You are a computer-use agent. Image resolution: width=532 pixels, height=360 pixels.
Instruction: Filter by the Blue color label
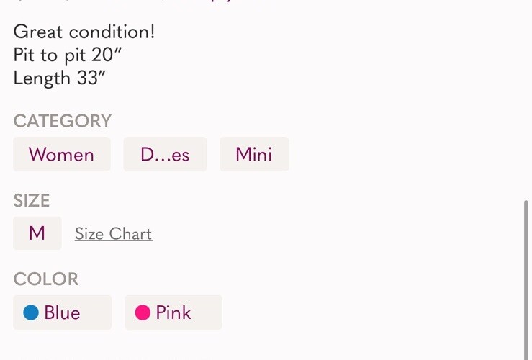click(62, 312)
